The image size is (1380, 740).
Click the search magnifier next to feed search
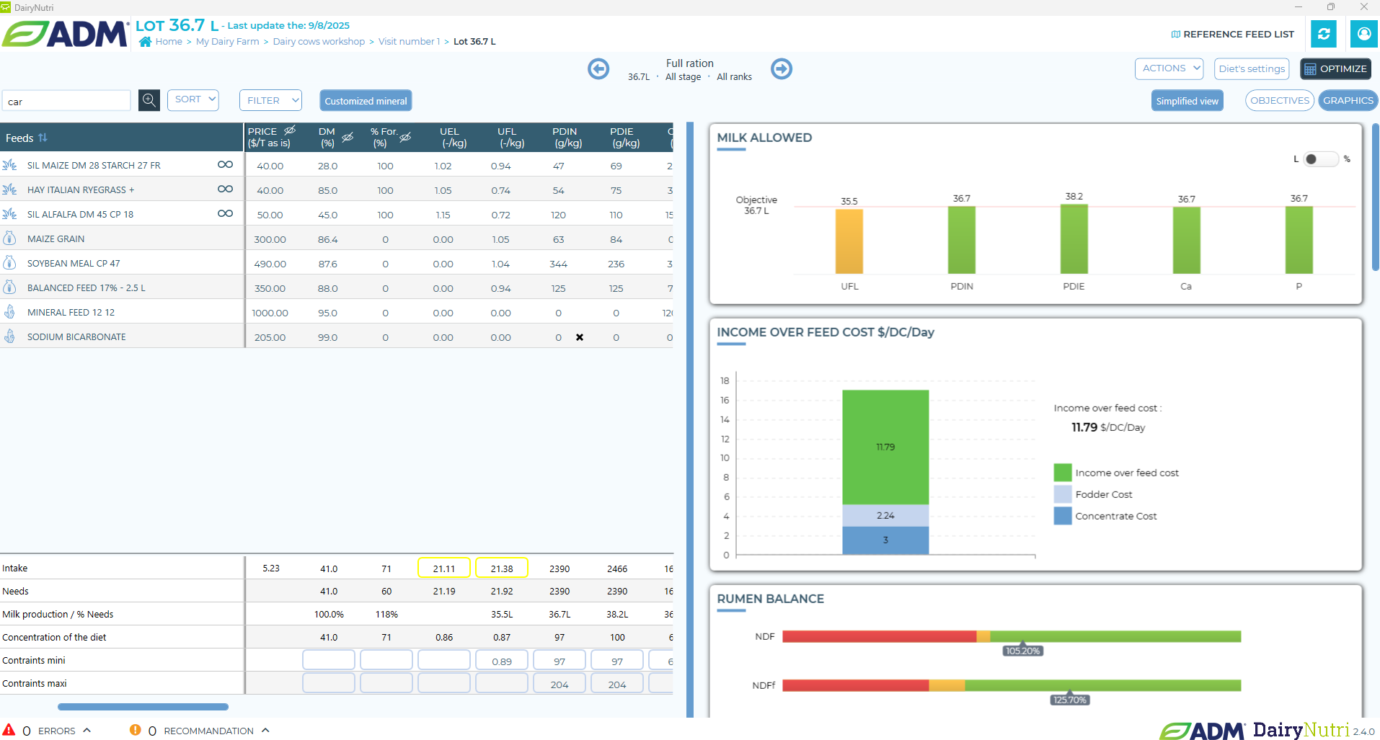[148, 100]
